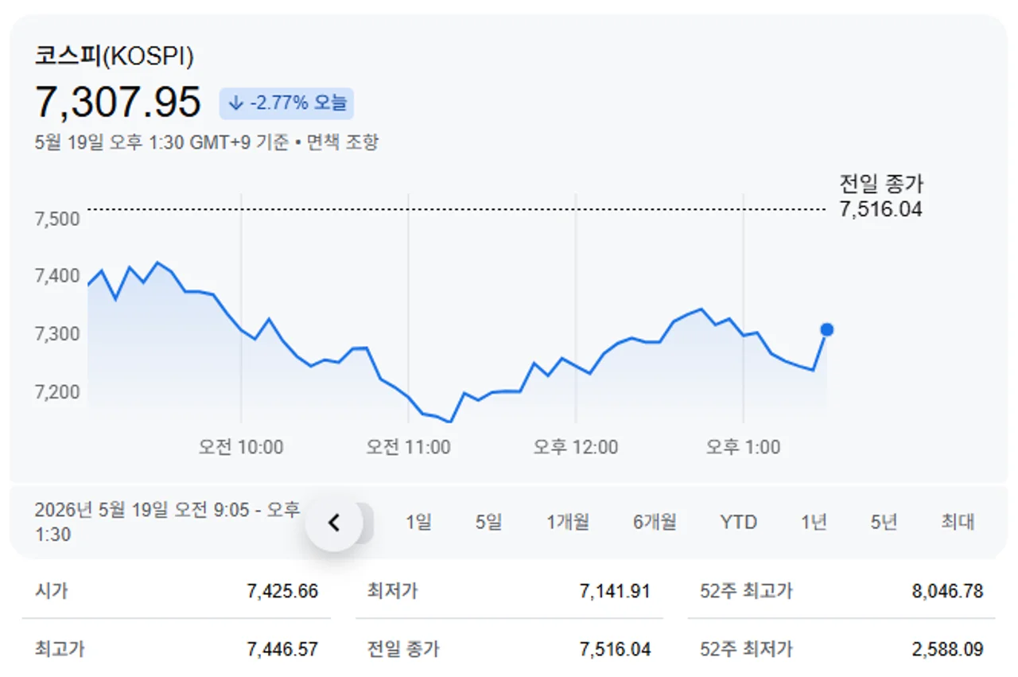Screen dimensions: 1018x677
Task: Click the 최저가 7,141.91 row
Action: pos(509,591)
